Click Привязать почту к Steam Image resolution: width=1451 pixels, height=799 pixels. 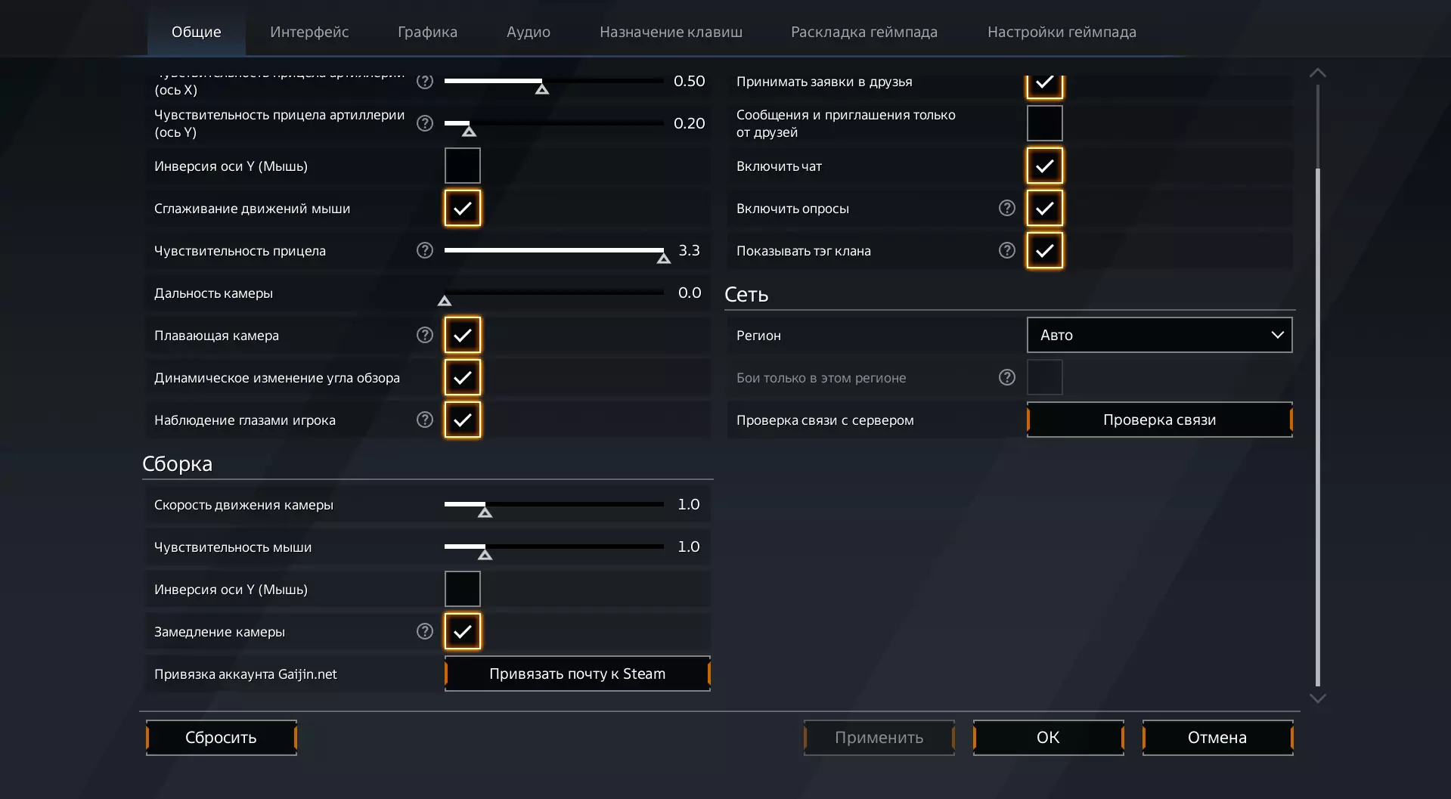578,674
